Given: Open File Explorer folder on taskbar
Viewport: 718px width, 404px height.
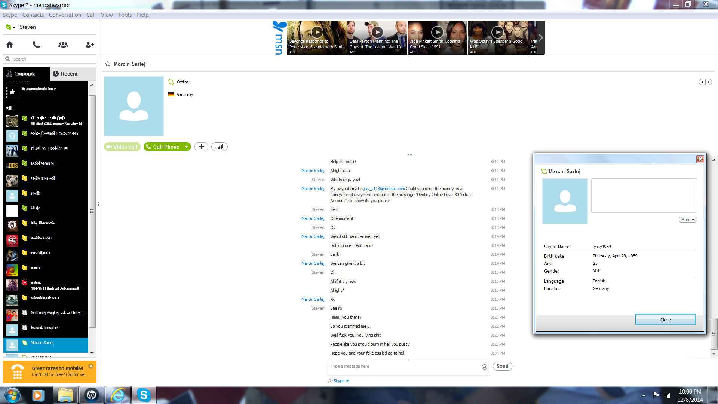Looking at the screenshot, I should [x=65, y=395].
